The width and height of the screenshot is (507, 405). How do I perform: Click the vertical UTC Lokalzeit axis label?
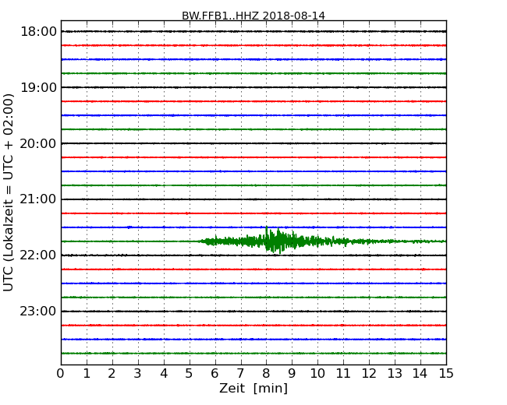coord(8,192)
